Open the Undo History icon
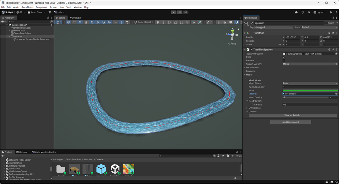The height and width of the screenshot is (184, 339). point(303,12)
